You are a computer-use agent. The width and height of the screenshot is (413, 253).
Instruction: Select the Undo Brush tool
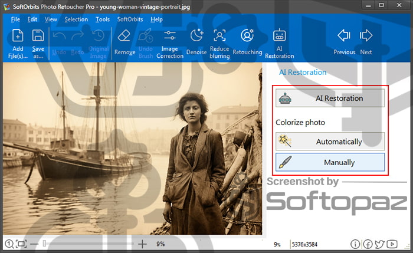coord(146,35)
